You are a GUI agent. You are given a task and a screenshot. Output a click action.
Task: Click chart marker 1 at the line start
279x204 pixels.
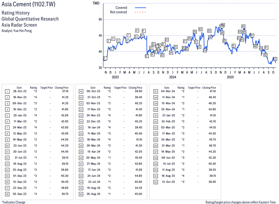pyautogui.click(x=105, y=58)
